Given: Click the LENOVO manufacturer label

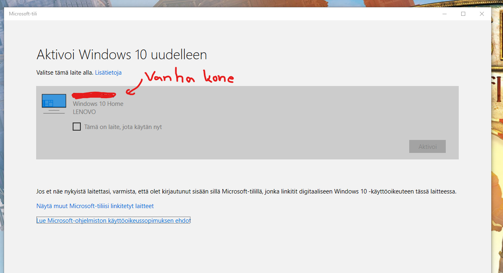Looking at the screenshot, I should 84,112.
